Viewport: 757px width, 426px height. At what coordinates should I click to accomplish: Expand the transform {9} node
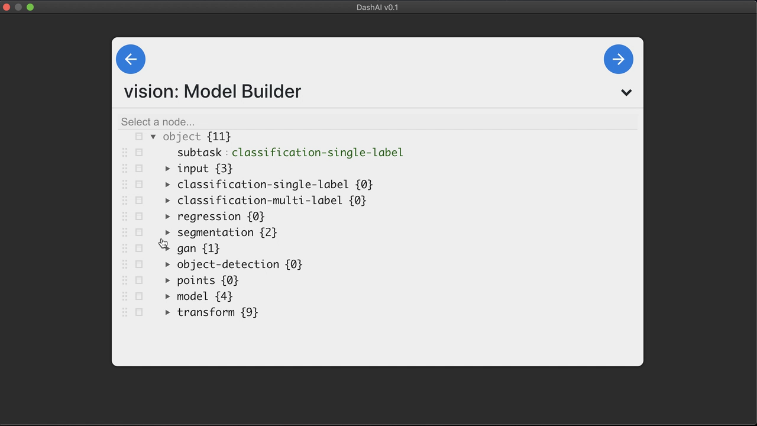pyautogui.click(x=167, y=312)
